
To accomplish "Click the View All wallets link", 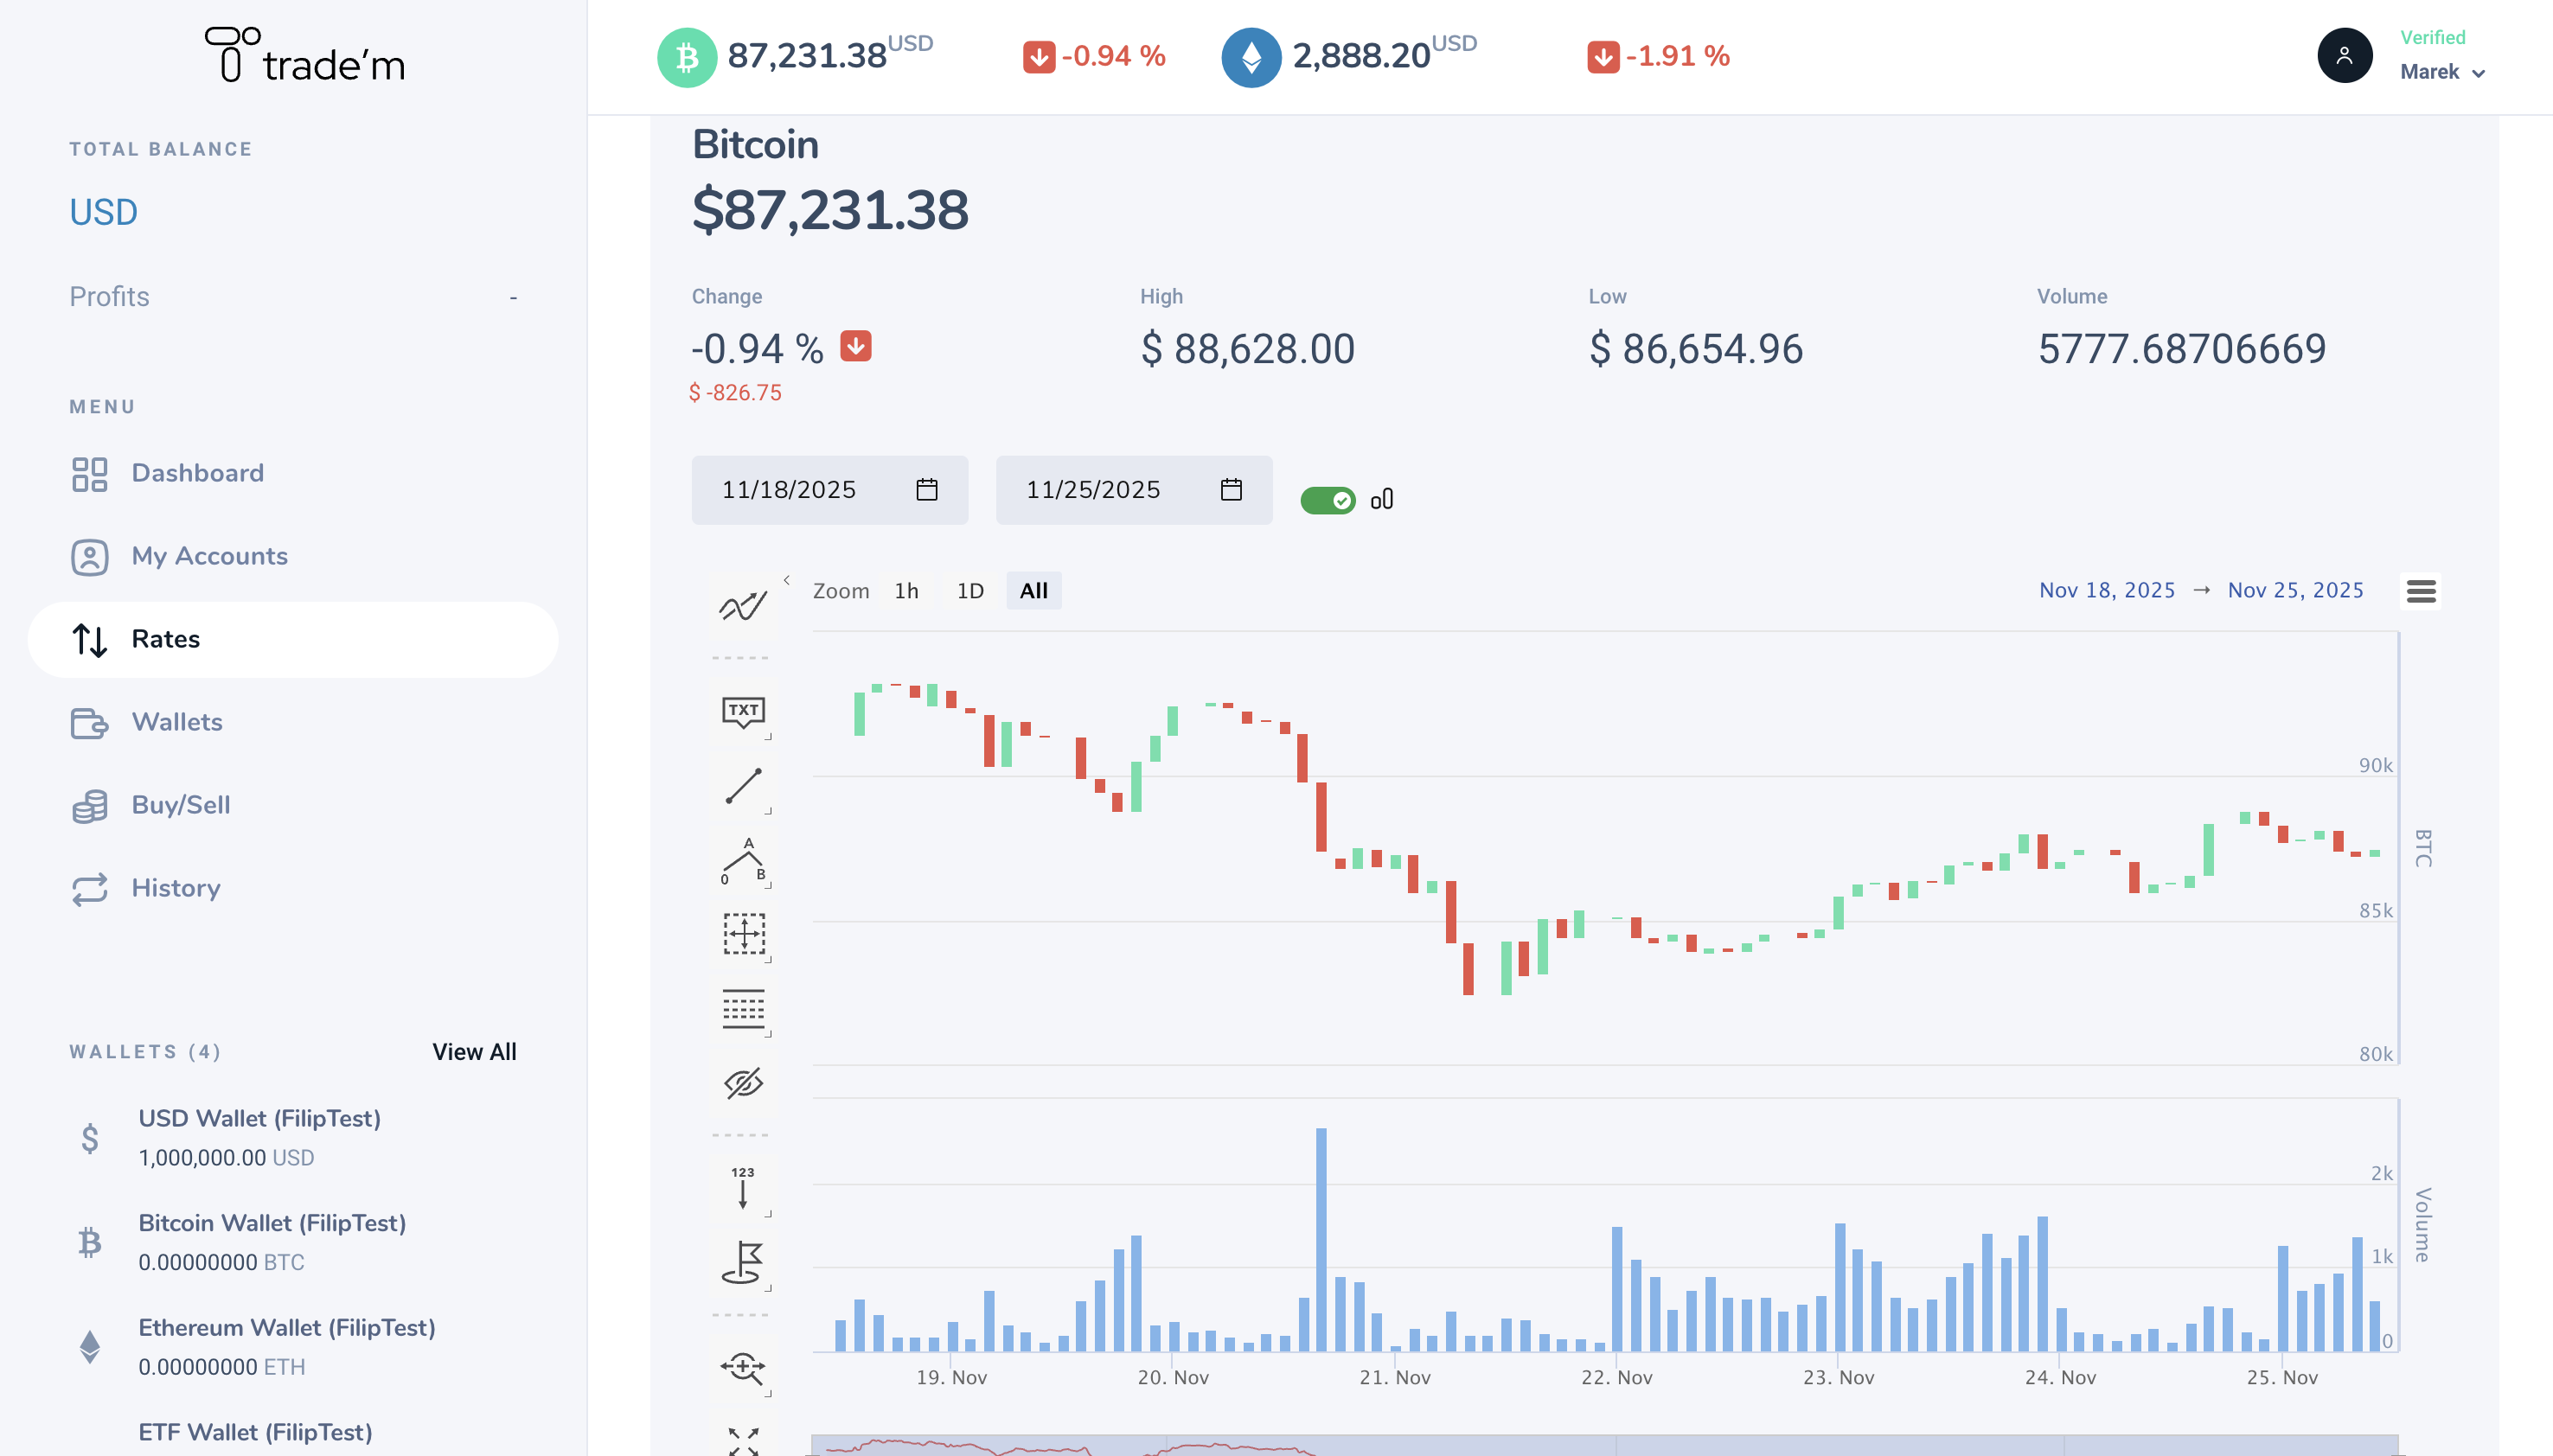I will 474,1051.
